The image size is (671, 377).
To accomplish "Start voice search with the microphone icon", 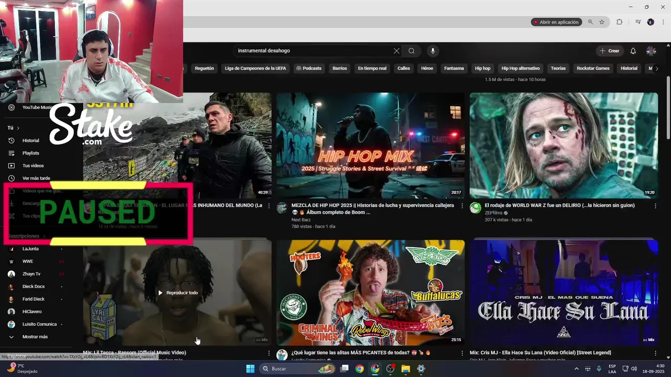I will [432, 51].
